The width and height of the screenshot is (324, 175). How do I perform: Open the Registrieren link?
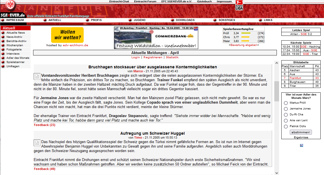[153, 57]
